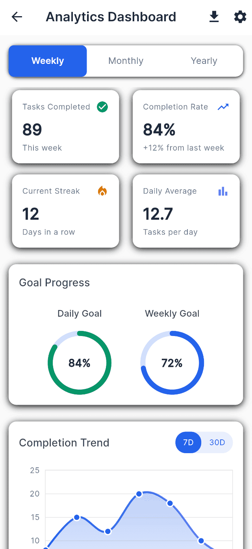Open the Current Streak card

pos(65,211)
